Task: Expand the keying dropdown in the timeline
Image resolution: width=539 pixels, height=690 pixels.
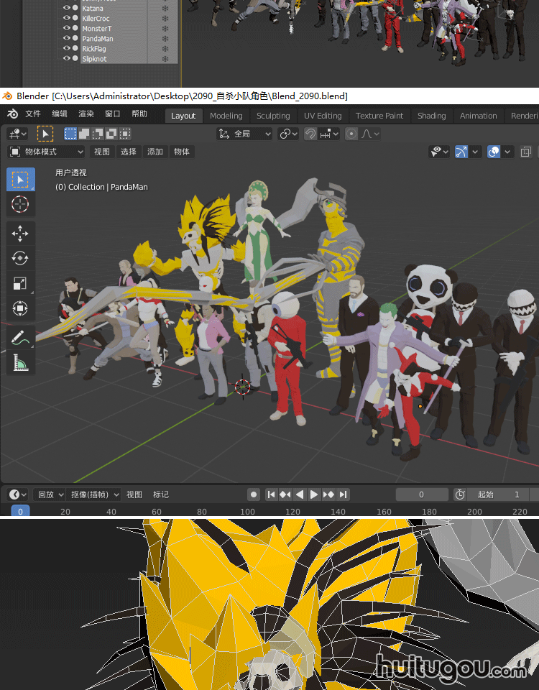Action: [x=95, y=494]
